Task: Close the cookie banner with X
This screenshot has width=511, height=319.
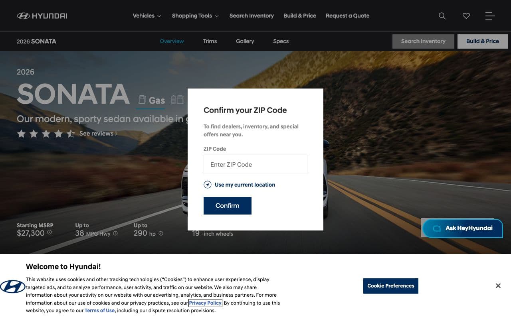Action: tap(498, 286)
